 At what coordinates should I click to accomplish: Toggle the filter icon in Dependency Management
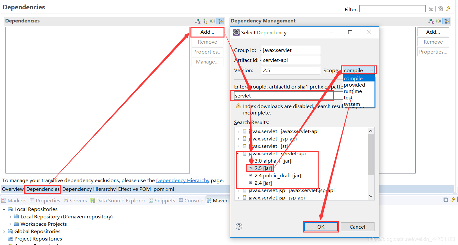[x=446, y=21]
